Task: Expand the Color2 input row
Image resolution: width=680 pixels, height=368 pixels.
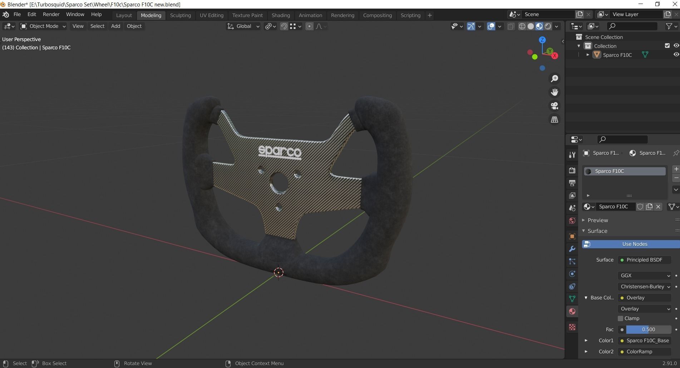Action: (586, 352)
